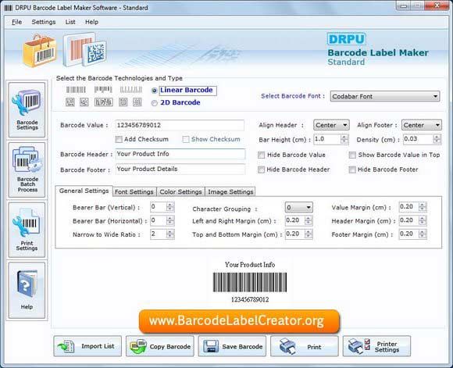
Task: Adjust Bearer Bar (Horizontal) stepper
Action: (170, 220)
